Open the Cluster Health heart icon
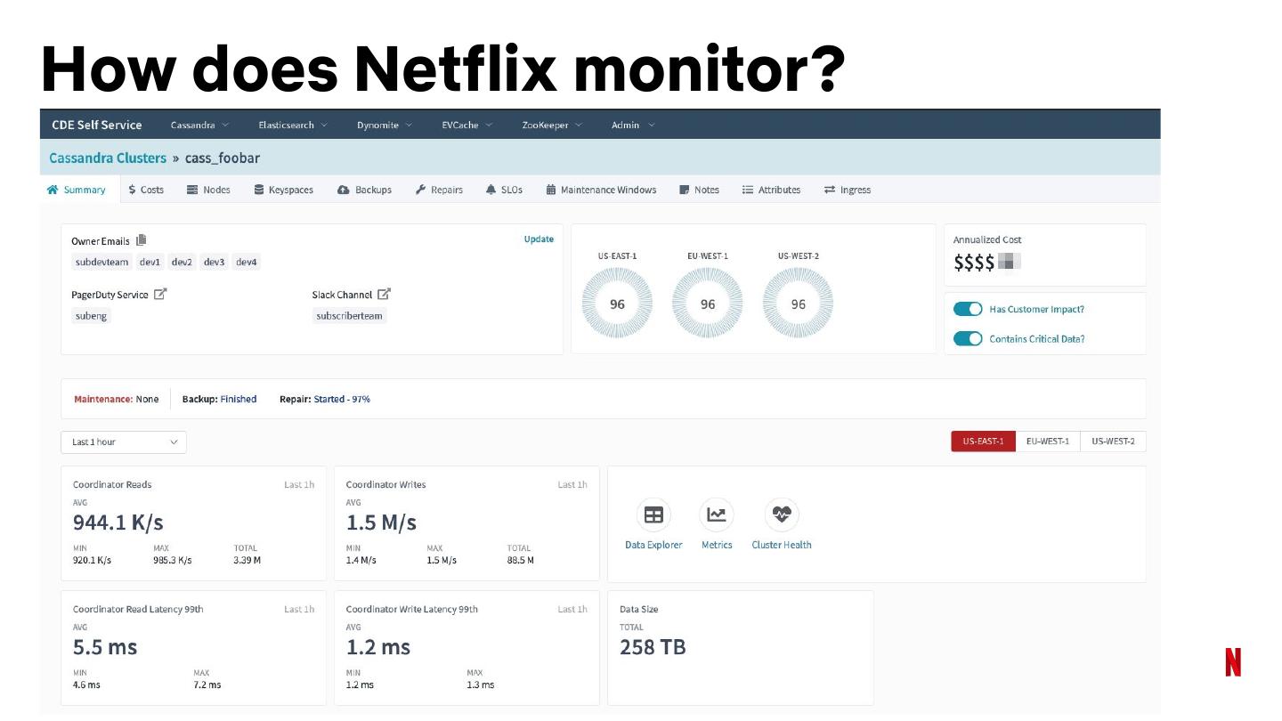Image resolution: width=1282 pixels, height=721 pixels. (781, 515)
